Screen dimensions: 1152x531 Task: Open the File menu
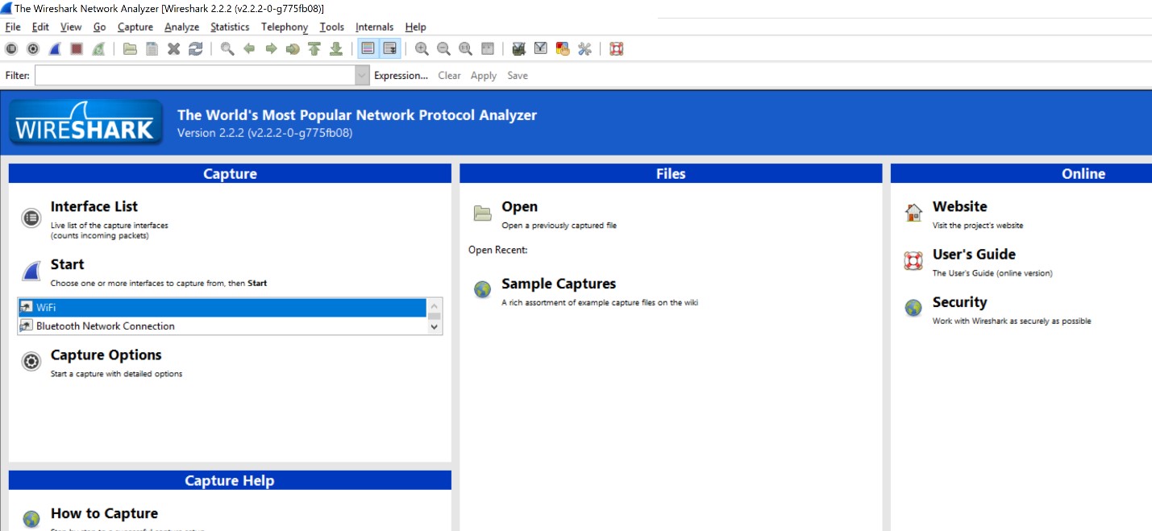tap(13, 27)
